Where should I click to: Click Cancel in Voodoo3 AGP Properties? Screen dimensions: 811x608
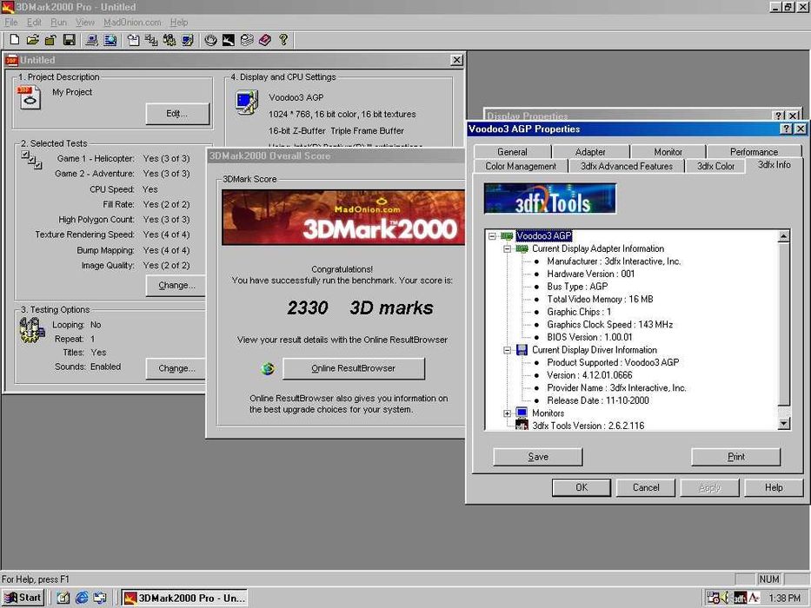click(x=646, y=487)
